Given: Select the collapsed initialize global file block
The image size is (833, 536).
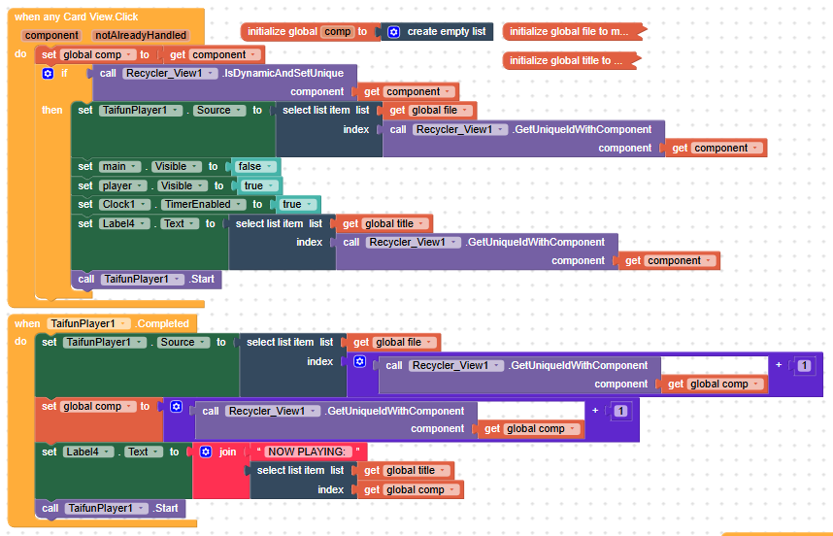Looking at the screenshot, I should tap(574, 32).
